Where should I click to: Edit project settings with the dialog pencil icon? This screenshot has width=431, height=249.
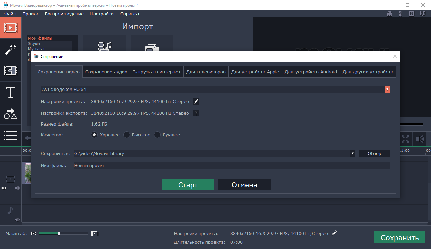pyautogui.click(x=196, y=101)
